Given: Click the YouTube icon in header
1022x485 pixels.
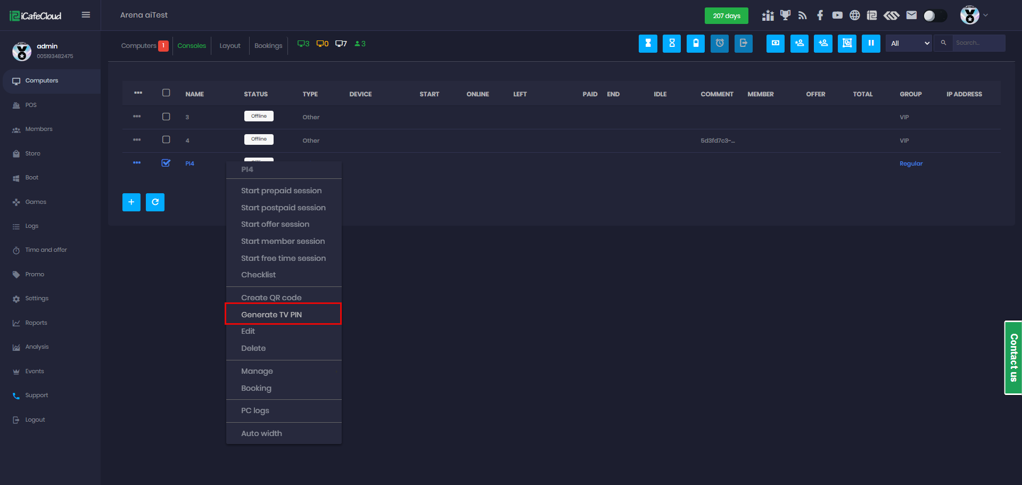Looking at the screenshot, I should [x=837, y=15].
